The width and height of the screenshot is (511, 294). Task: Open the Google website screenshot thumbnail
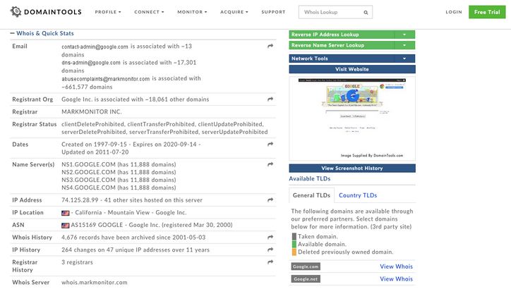tap(352, 118)
